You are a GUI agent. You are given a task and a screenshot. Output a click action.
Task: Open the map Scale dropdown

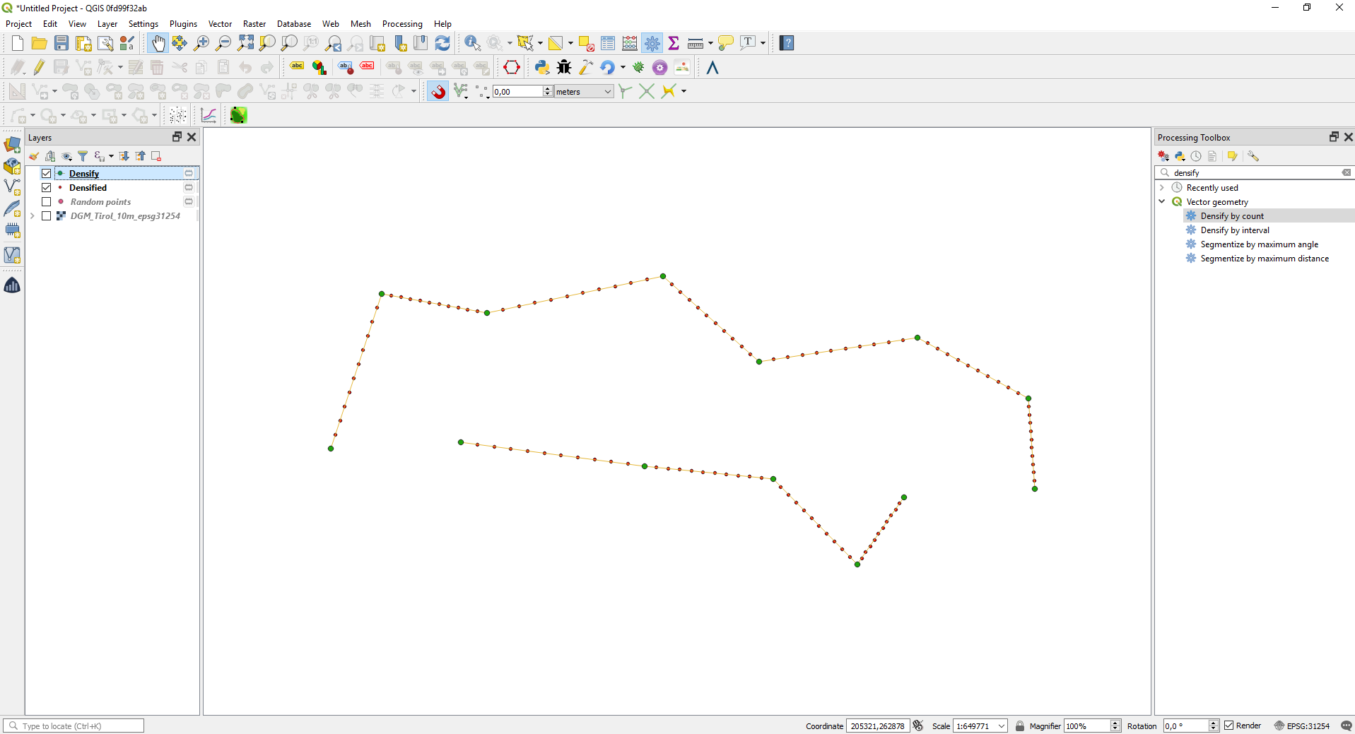click(1002, 726)
